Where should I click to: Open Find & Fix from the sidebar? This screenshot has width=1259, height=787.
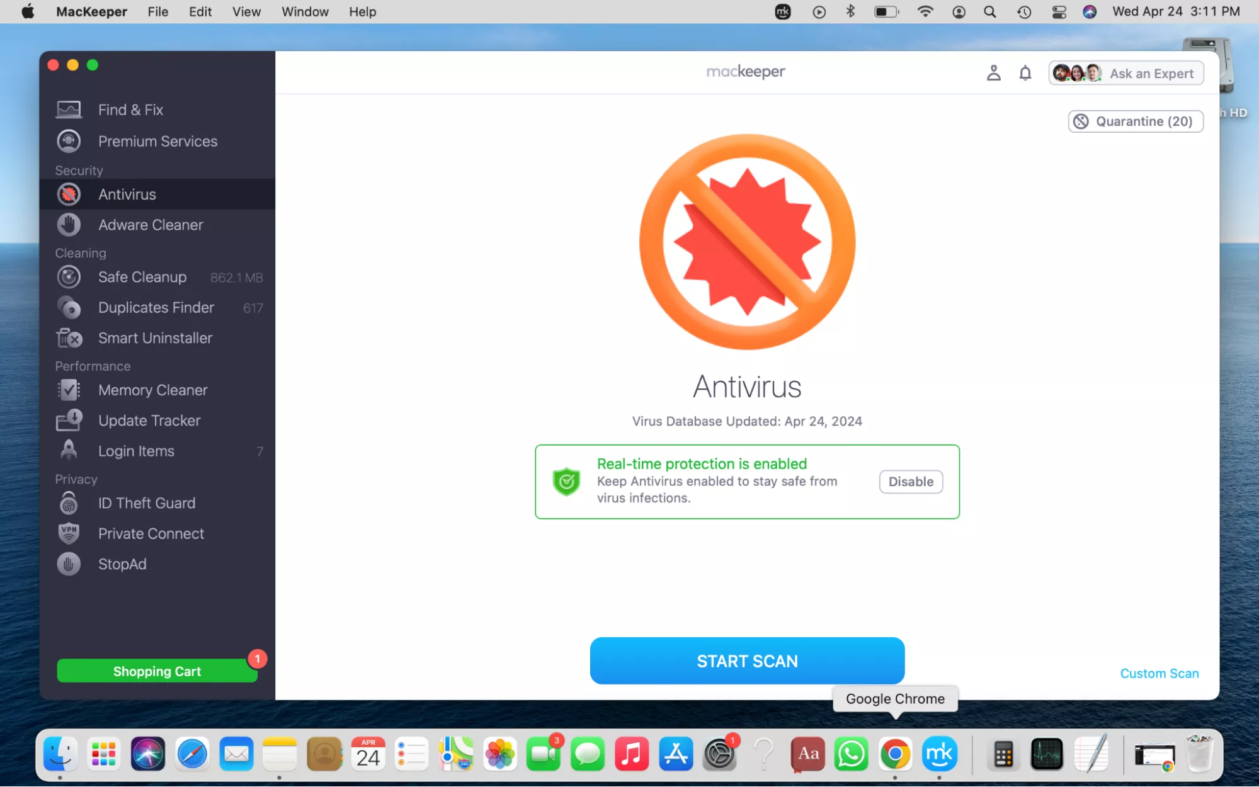[x=131, y=109]
